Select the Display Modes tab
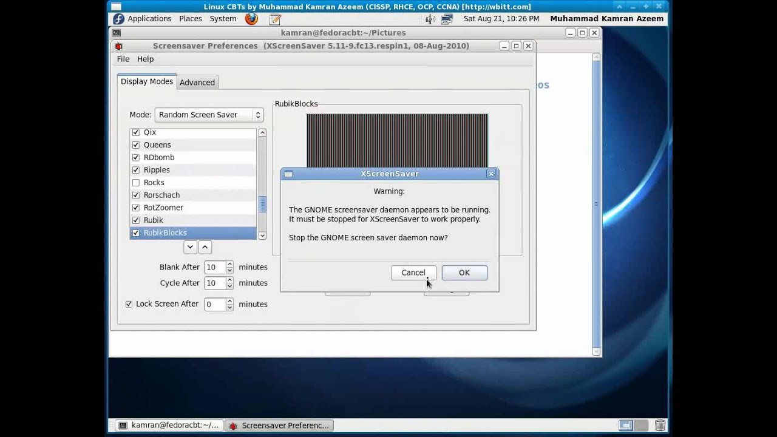Image resolution: width=777 pixels, height=437 pixels. point(147,81)
